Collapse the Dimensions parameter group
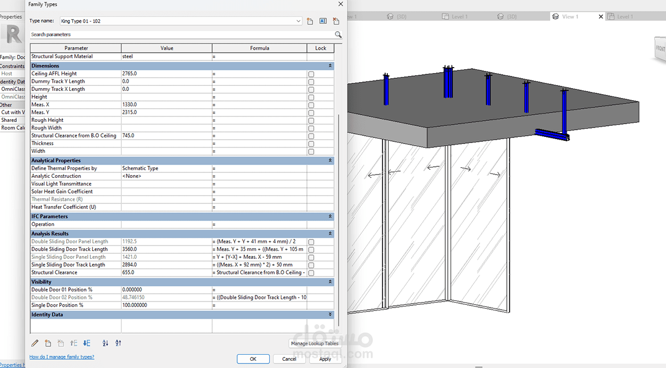 coord(330,66)
